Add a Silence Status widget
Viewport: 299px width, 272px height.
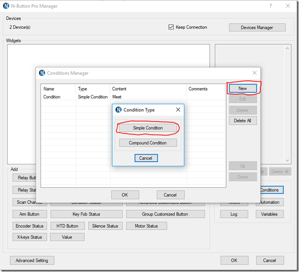(105, 226)
